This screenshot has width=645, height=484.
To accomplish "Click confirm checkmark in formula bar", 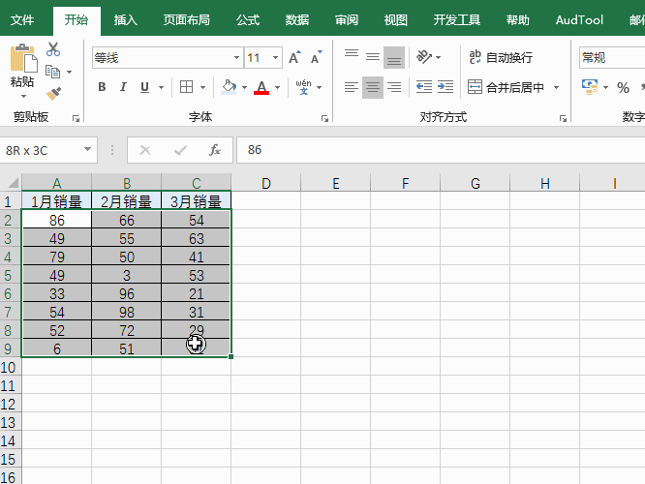I will point(180,150).
